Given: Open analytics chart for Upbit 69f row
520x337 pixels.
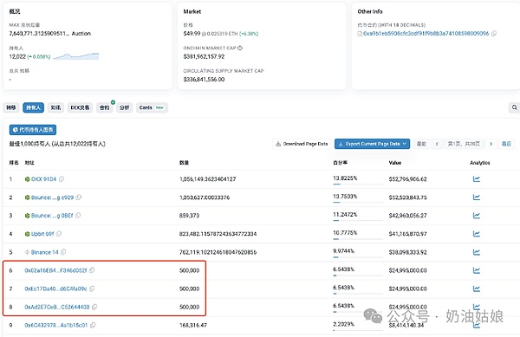Looking at the screenshot, I should tap(476, 234).
